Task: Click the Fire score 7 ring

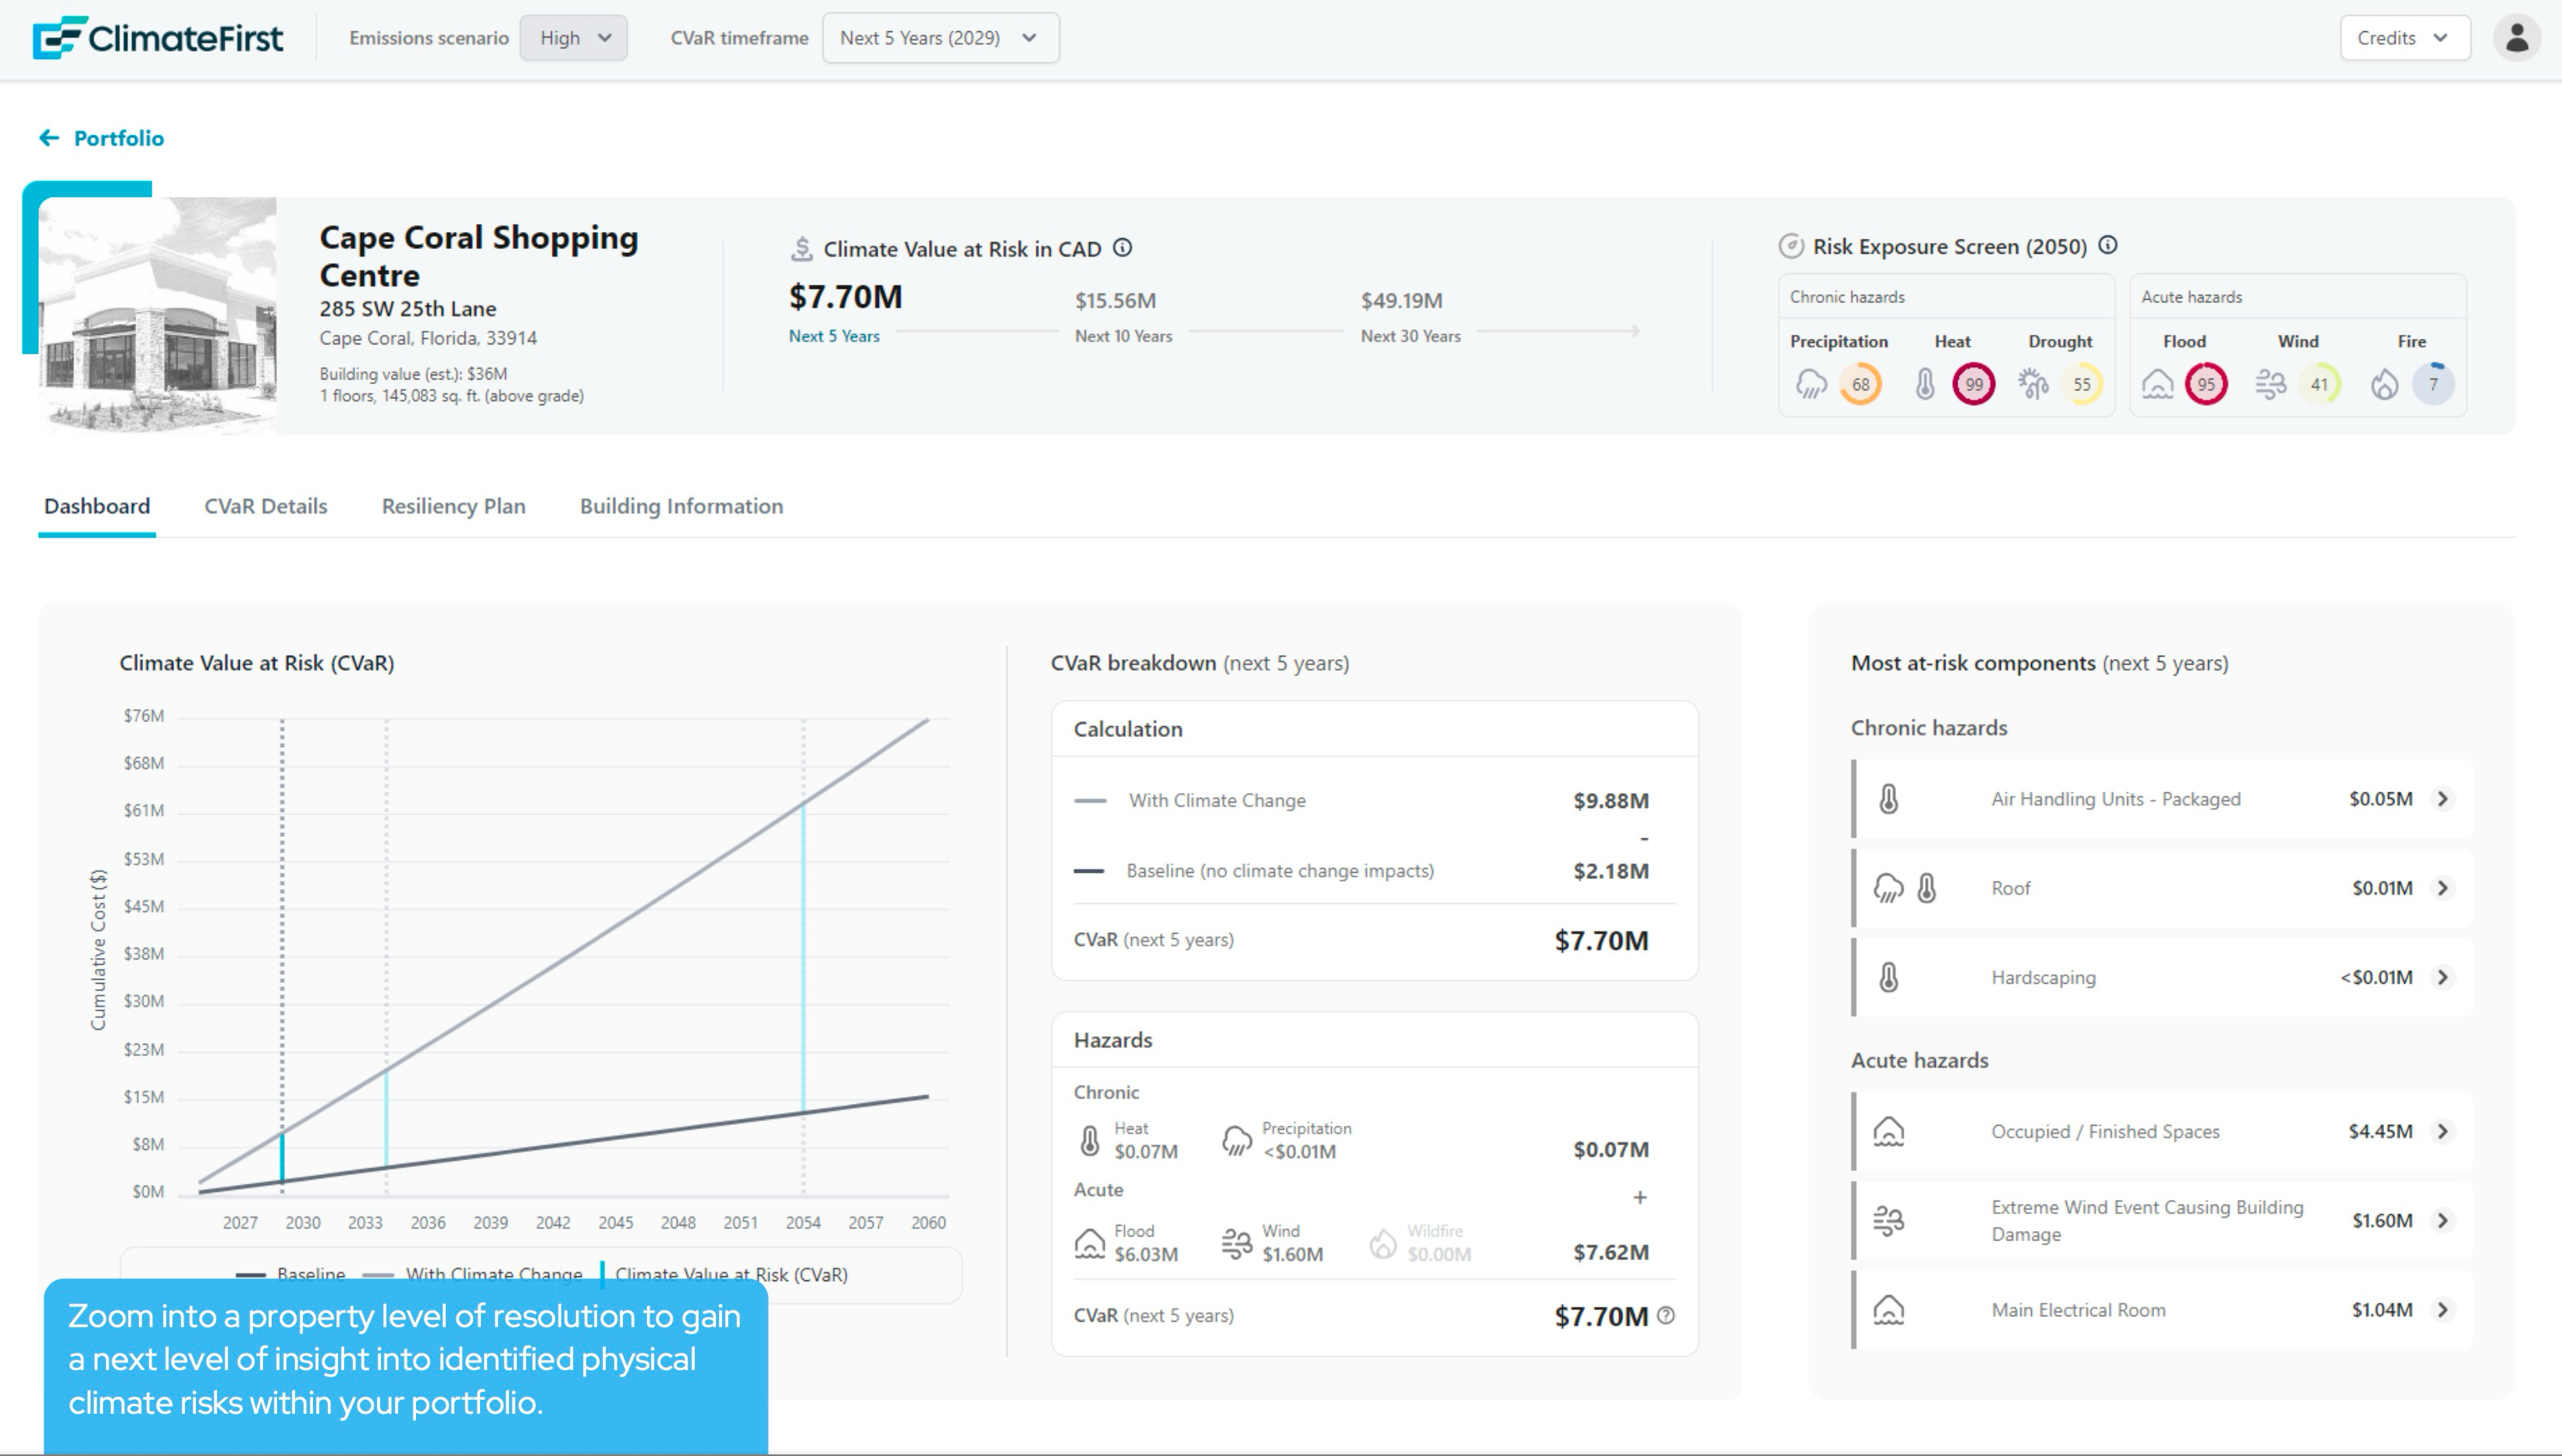Action: [x=2433, y=384]
